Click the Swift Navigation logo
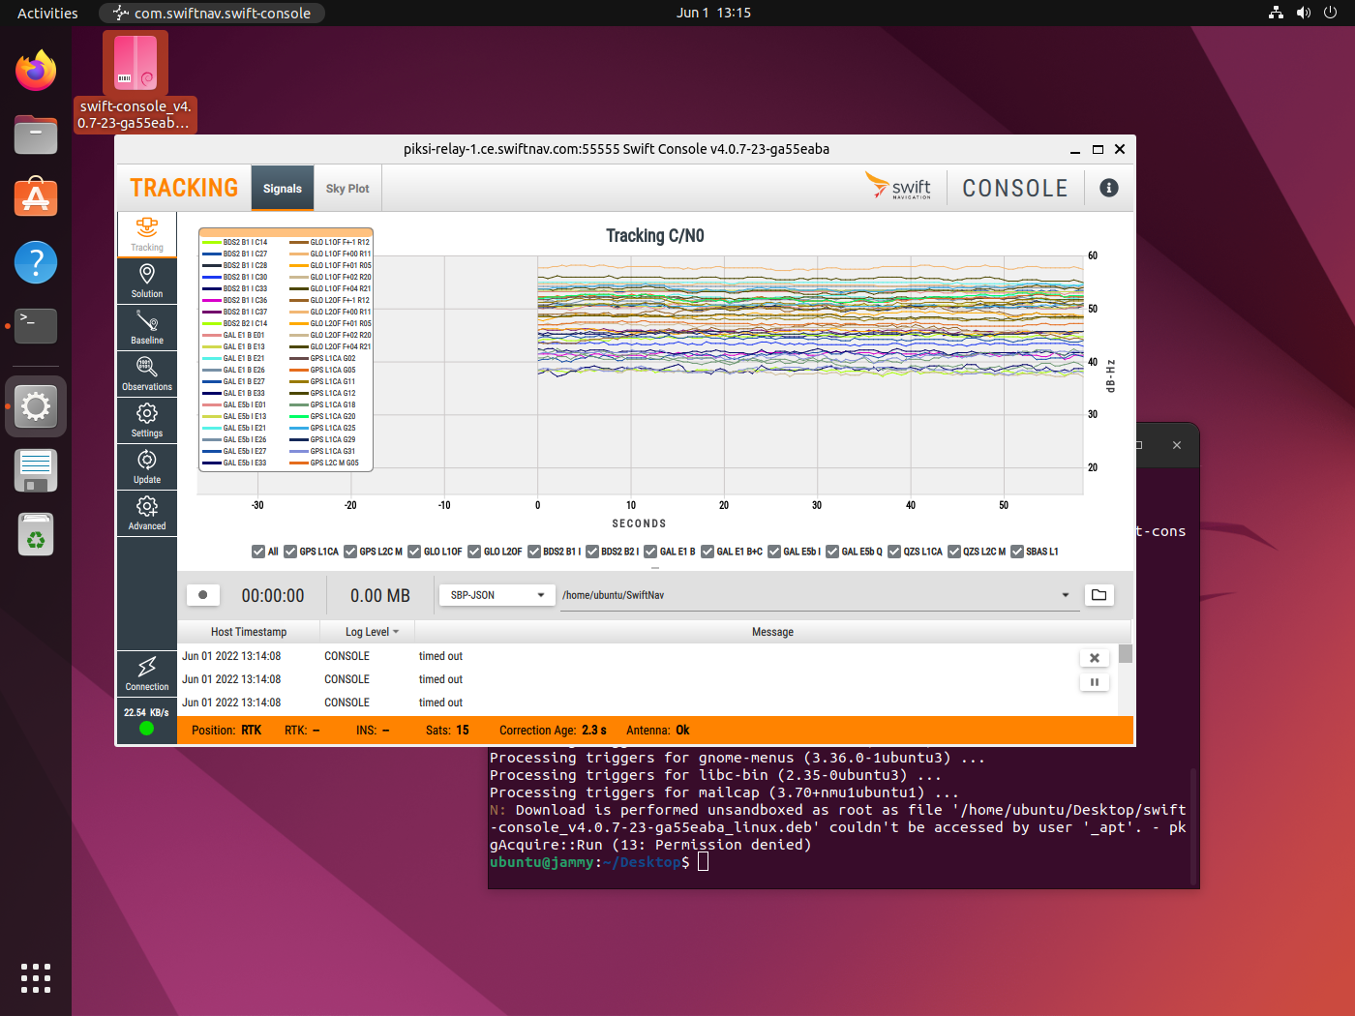This screenshot has width=1355, height=1016. (898, 186)
